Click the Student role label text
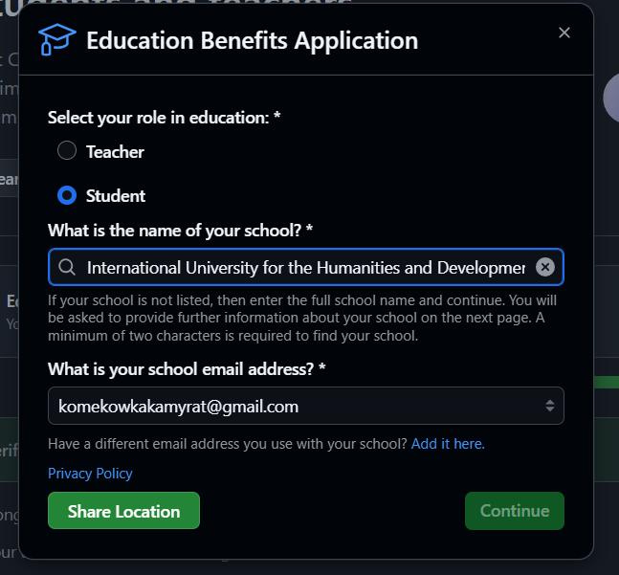This screenshot has height=575, width=619. pyautogui.click(x=116, y=195)
